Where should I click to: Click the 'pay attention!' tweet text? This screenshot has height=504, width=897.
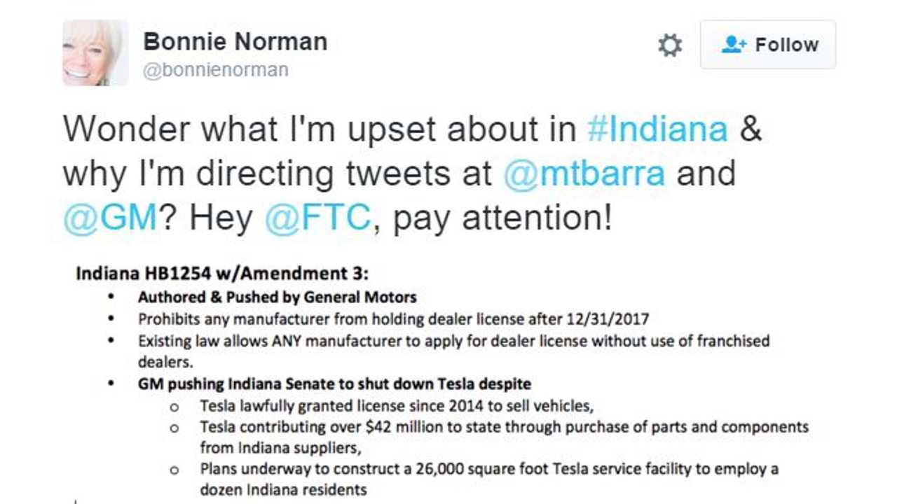point(502,218)
